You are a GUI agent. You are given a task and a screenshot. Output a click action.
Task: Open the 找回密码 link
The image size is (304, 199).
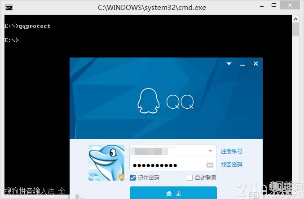tap(232, 165)
